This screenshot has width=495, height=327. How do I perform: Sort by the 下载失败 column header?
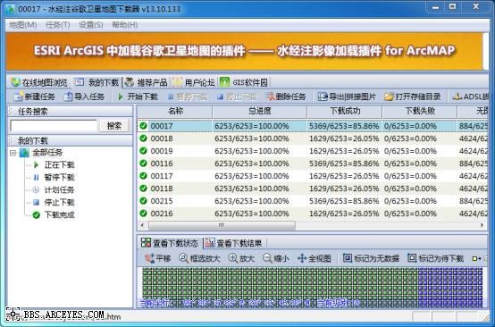420,111
